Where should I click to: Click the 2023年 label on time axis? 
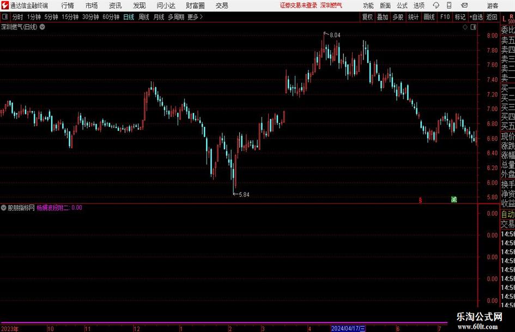coord(10,329)
